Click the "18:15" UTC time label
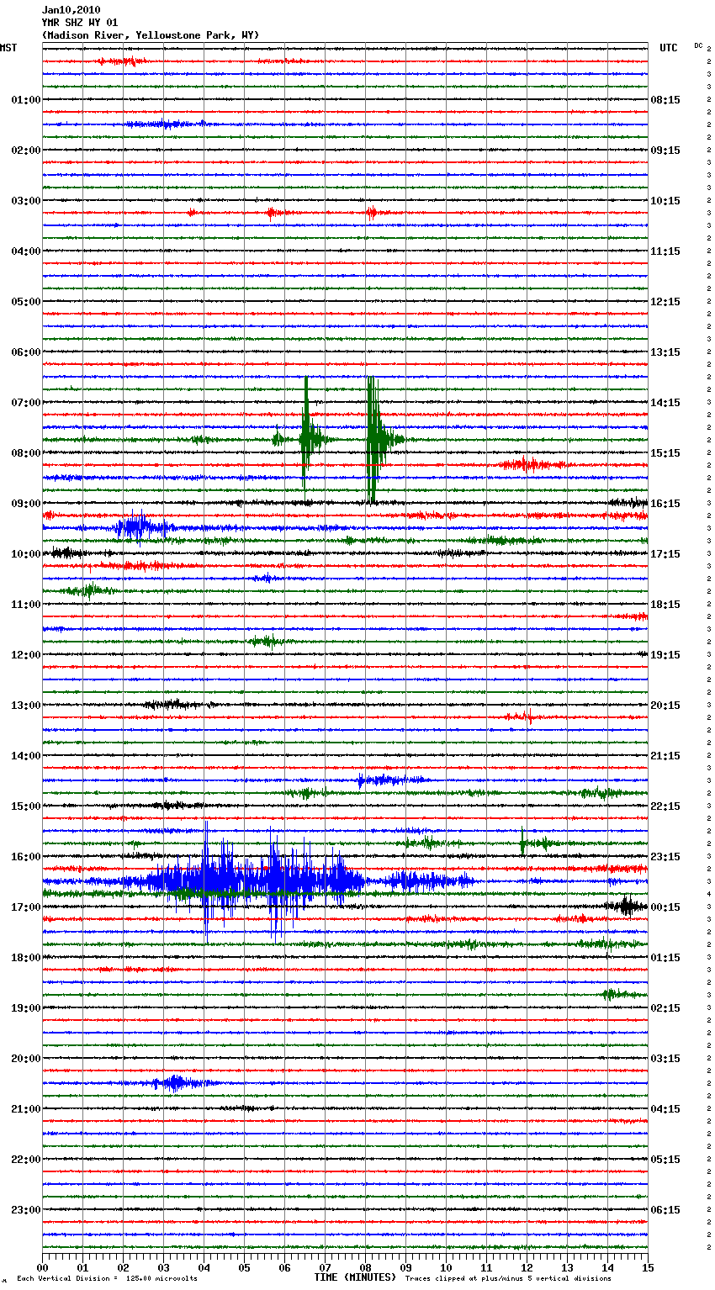Image resolution: width=715 pixels, height=1290 pixels. click(x=665, y=605)
